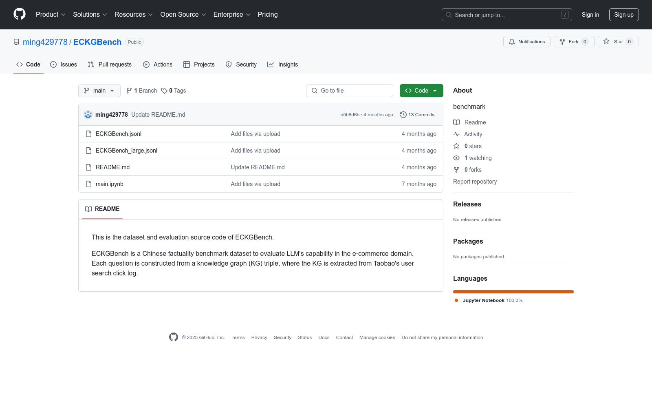Click the Search or jump to field
Image resolution: width=652 pixels, height=408 pixels.
(x=507, y=15)
